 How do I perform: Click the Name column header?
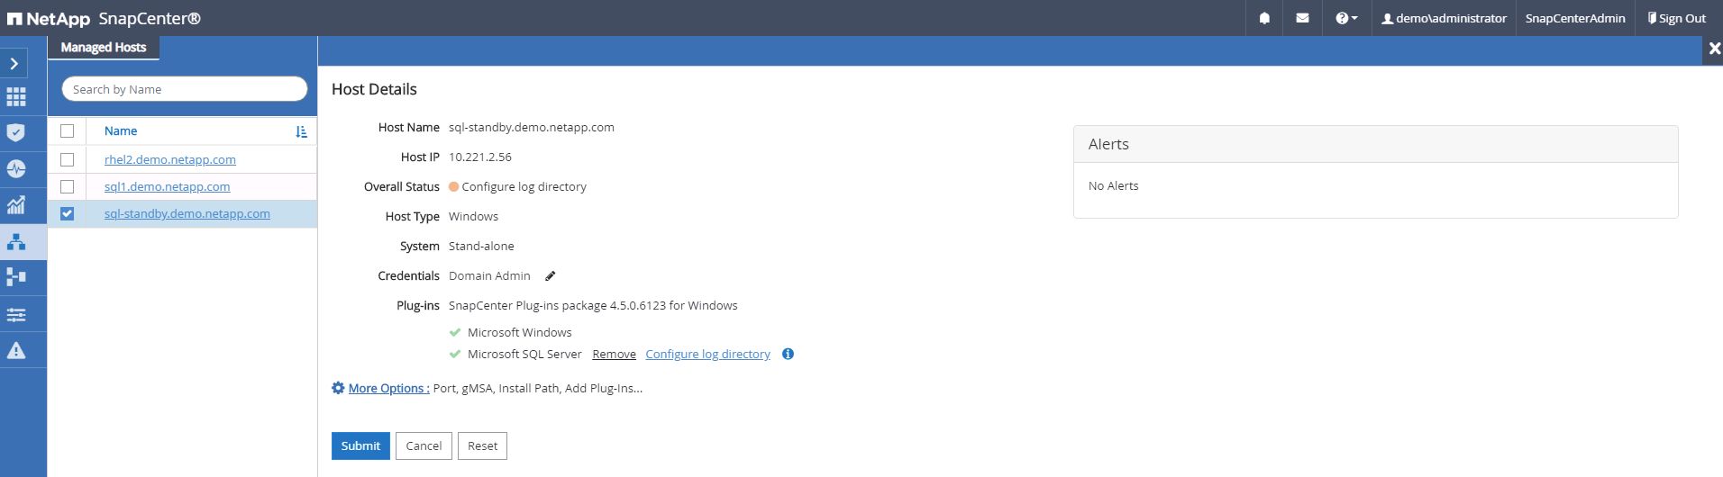(x=121, y=130)
